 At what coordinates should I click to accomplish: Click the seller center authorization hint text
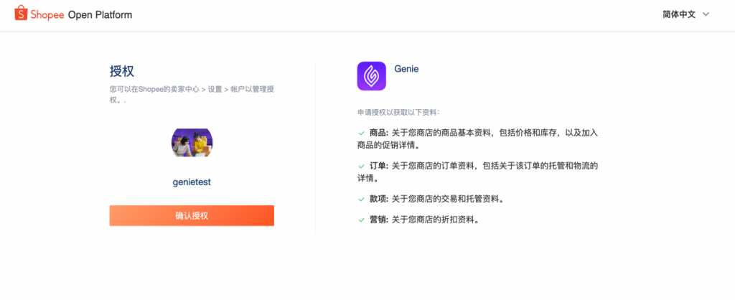click(192, 94)
